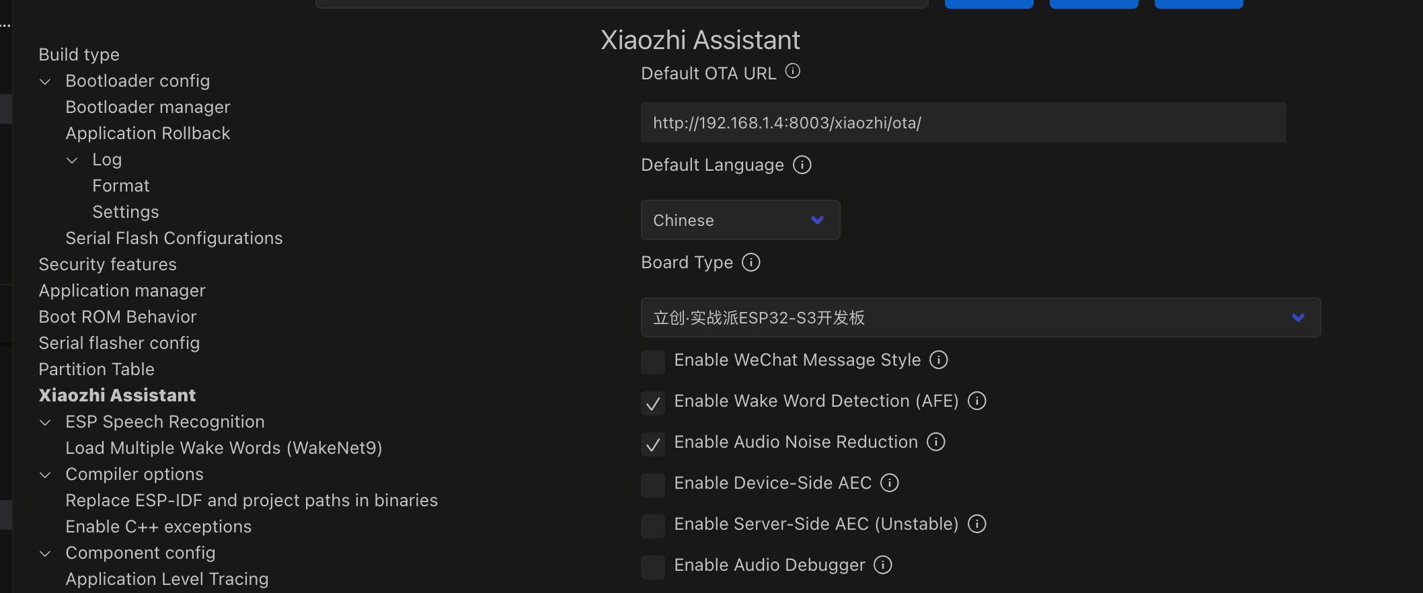Show info for Audio Noise Reduction
This screenshot has height=593, width=1423.
[x=936, y=442]
